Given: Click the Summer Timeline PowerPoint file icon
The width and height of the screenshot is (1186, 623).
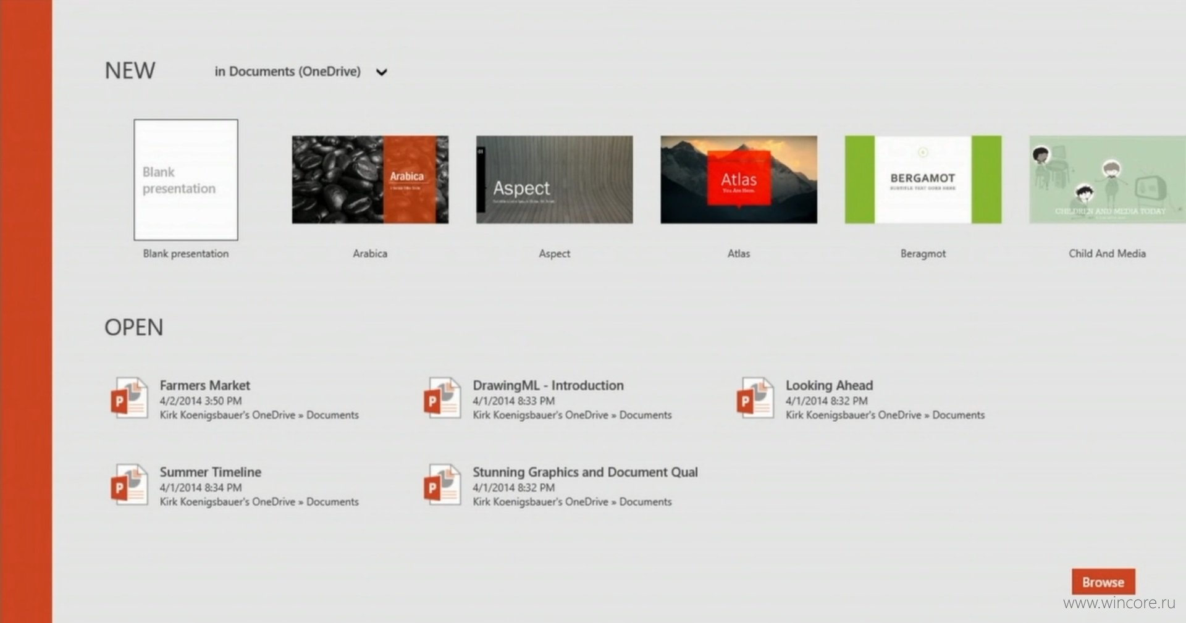Looking at the screenshot, I should click(x=130, y=485).
